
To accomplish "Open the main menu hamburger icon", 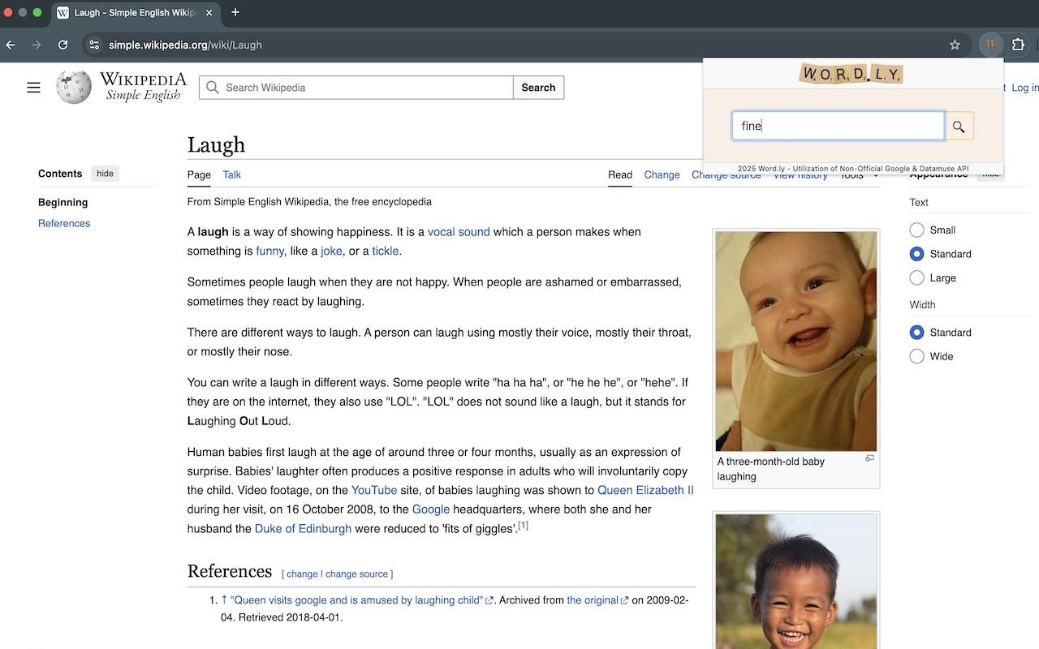I will 33,87.
